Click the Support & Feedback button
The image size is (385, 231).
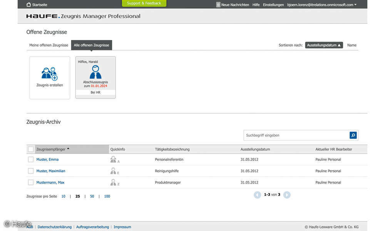tap(144, 3)
